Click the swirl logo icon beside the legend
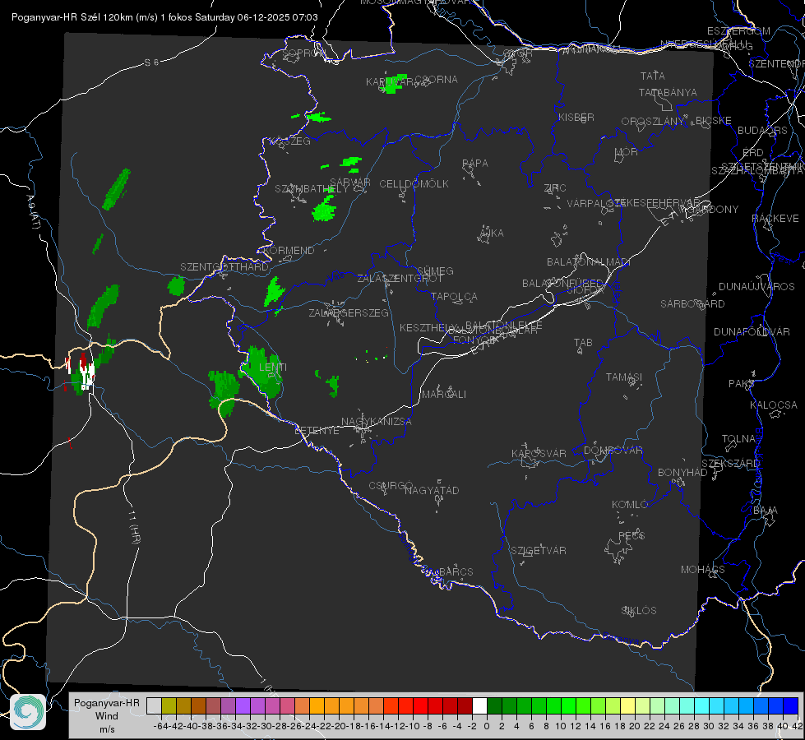805x740 pixels. tap(28, 712)
